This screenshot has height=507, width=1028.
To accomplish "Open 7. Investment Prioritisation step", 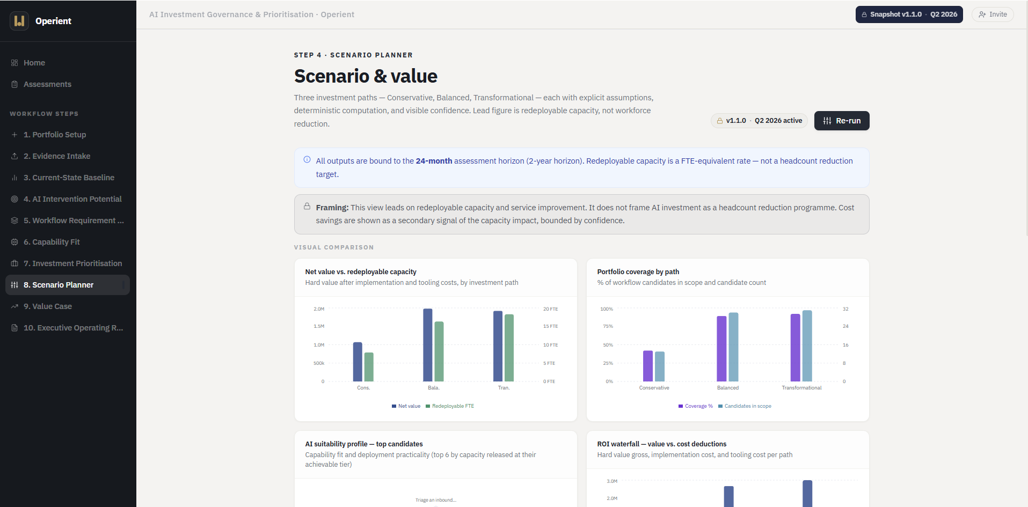I will coord(68,263).
